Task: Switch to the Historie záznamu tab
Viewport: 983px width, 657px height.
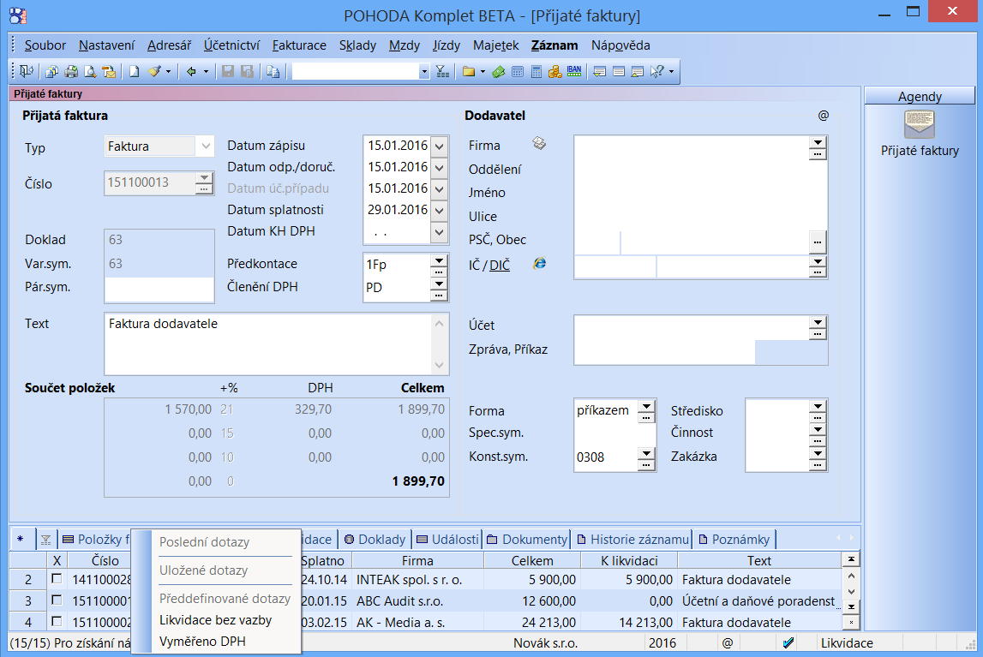Action: [633, 540]
